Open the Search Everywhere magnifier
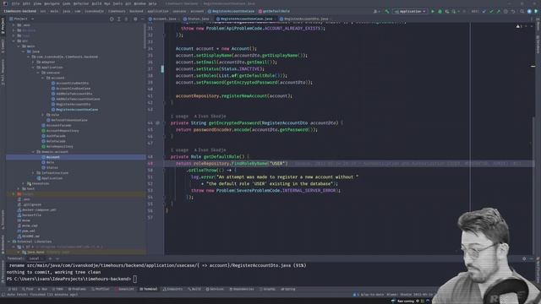The width and height of the screenshot is (541, 304). [522, 11]
